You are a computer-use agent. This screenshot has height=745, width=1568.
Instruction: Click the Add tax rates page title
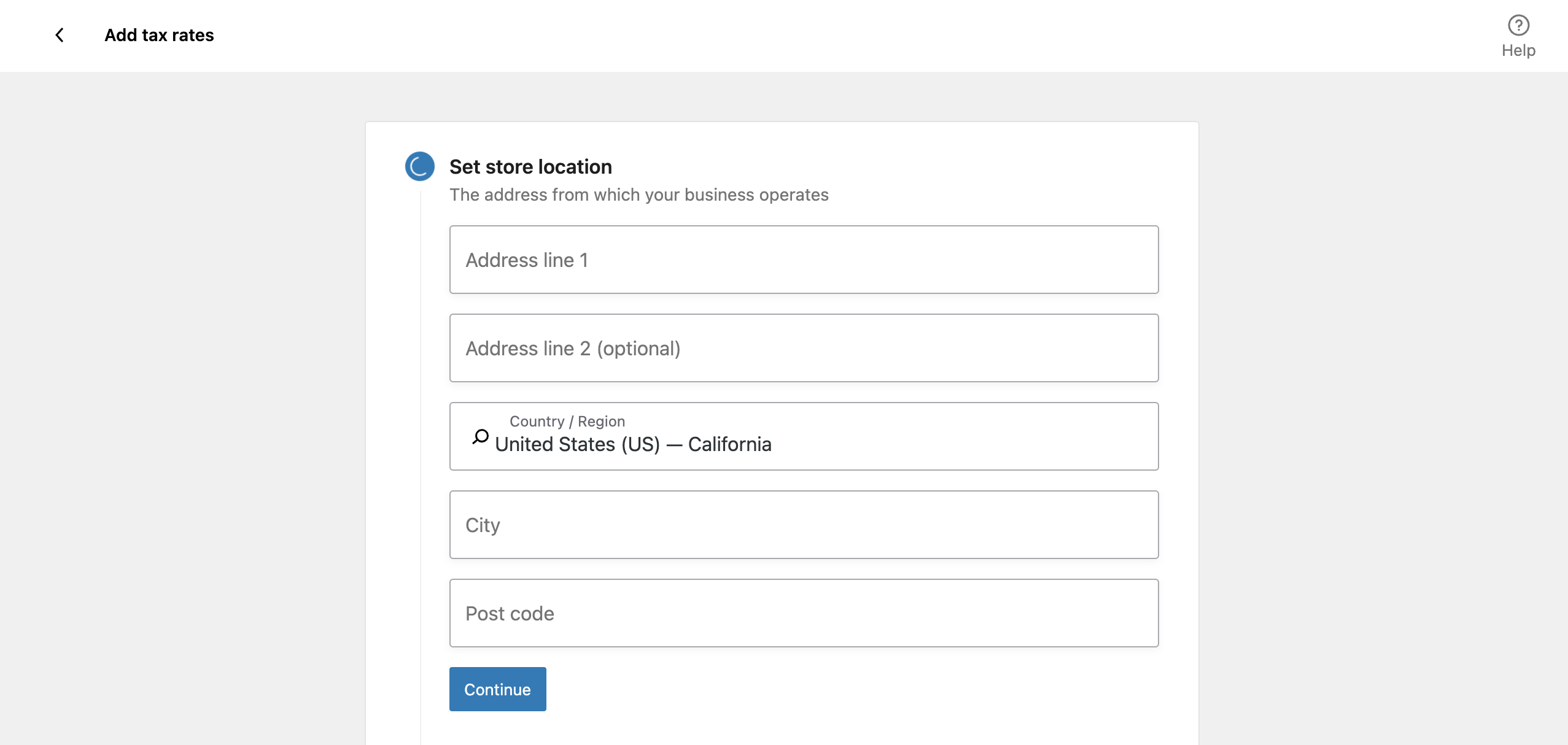click(x=159, y=35)
